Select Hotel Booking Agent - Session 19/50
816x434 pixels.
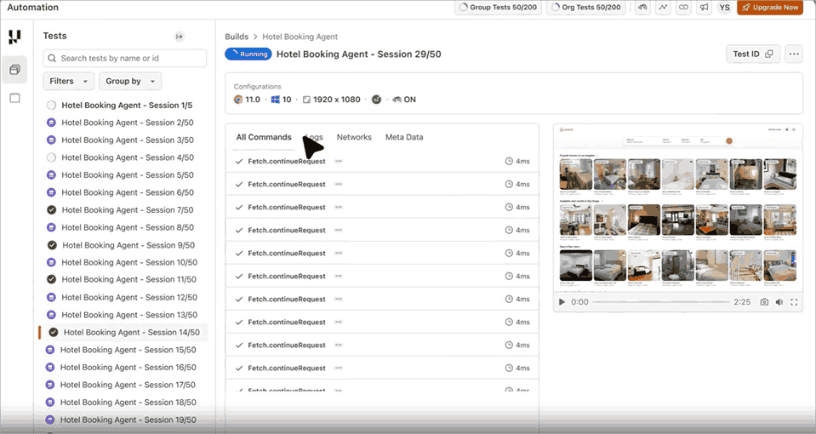pyautogui.click(x=128, y=420)
